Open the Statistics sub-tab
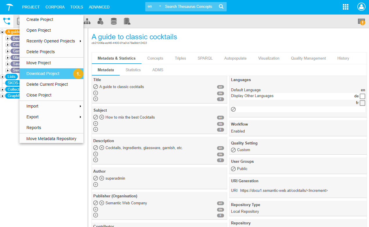The width and height of the screenshot is (369, 227). point(133,70)
